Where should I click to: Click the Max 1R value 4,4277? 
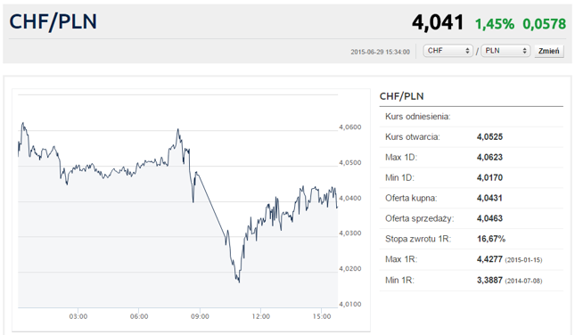489,259
